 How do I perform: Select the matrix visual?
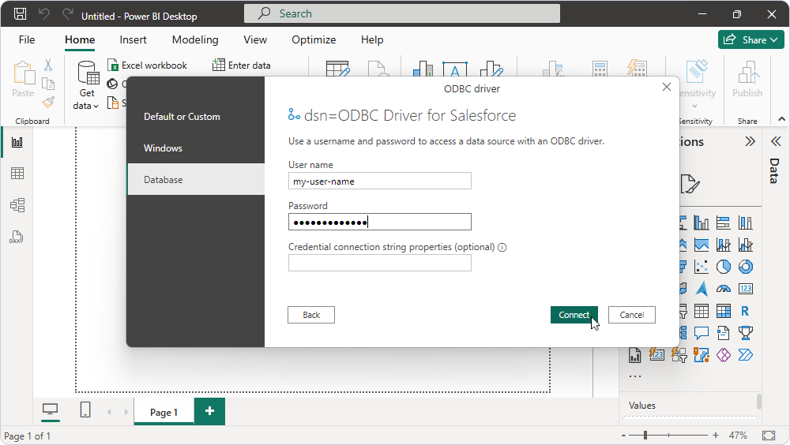point(724,311)
